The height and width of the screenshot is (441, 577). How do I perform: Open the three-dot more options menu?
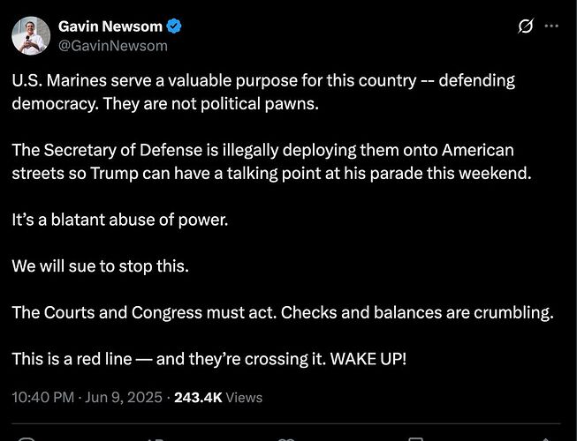point(551,26)
